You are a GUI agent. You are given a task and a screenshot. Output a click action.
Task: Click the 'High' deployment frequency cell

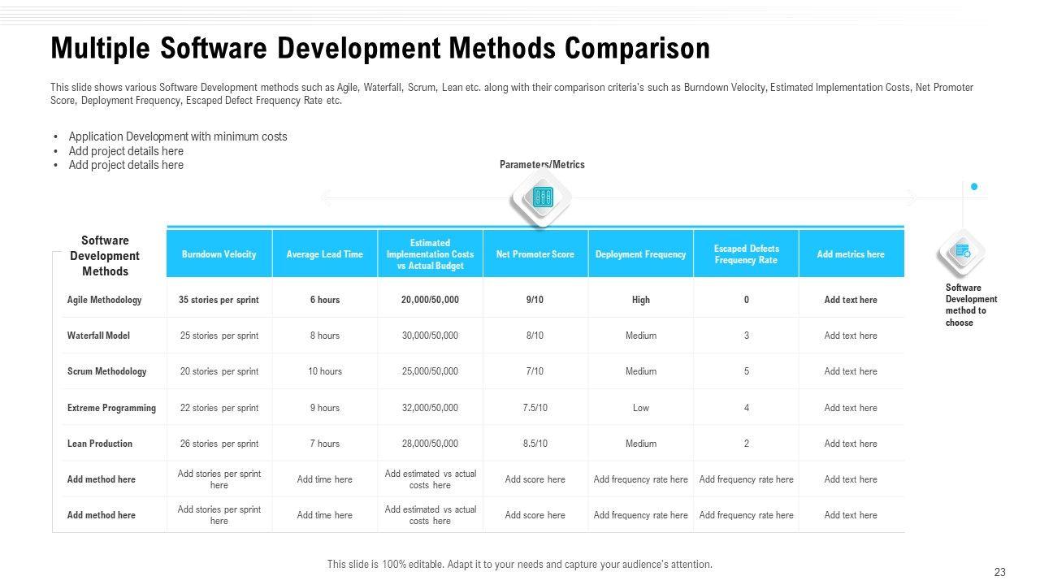click(641, 300)
